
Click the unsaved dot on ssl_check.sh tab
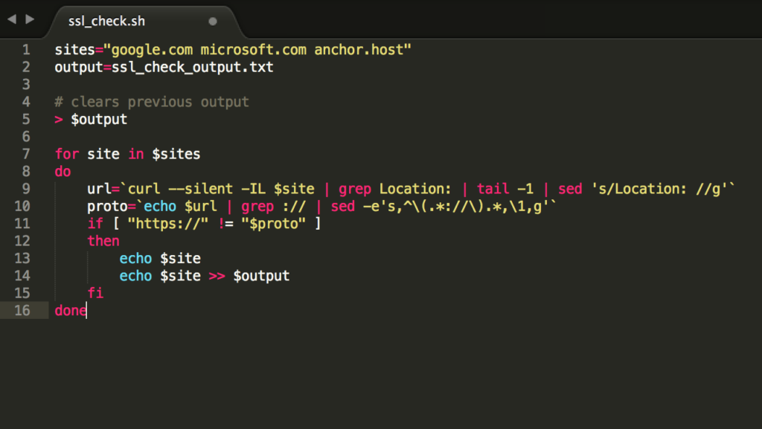click(x=213, y=22)
